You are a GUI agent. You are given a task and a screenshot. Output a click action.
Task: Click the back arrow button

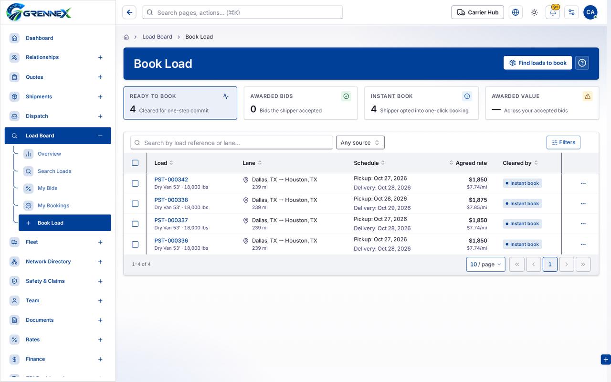tap(129, 12)
